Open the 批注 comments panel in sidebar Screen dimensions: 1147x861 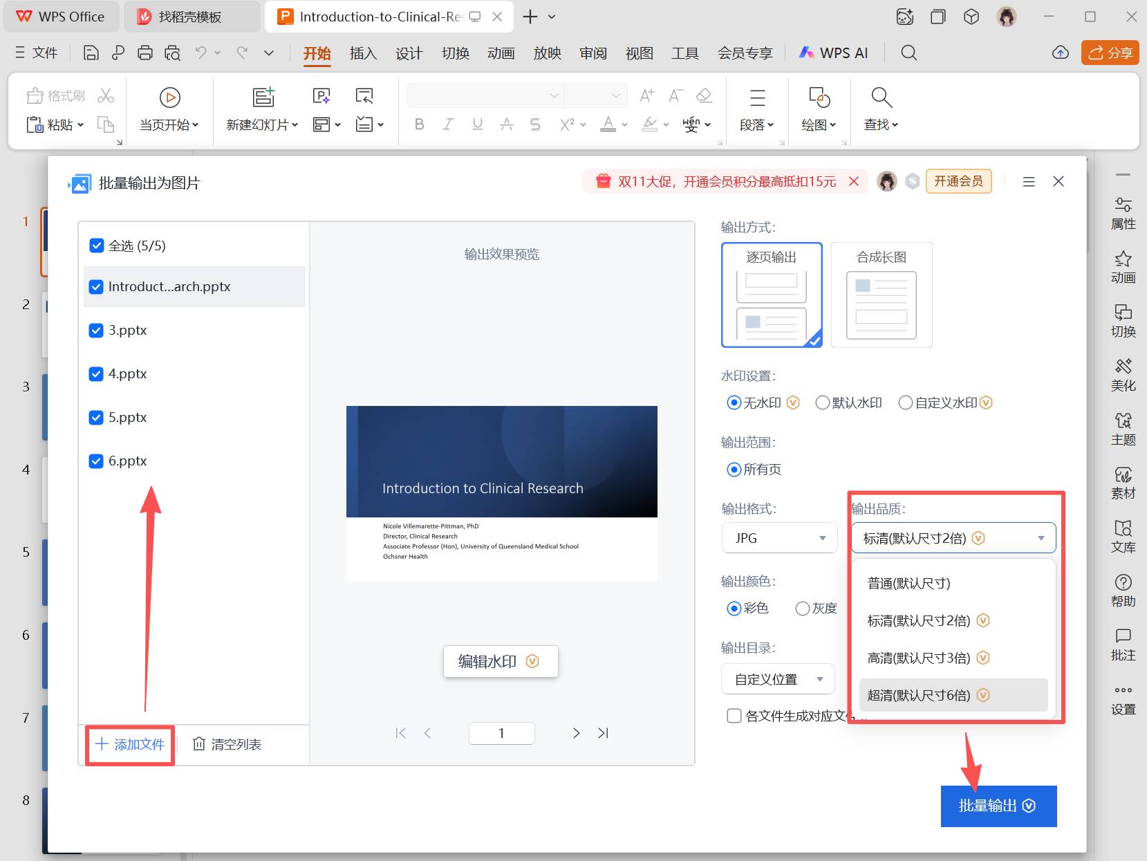(1123, 645)
